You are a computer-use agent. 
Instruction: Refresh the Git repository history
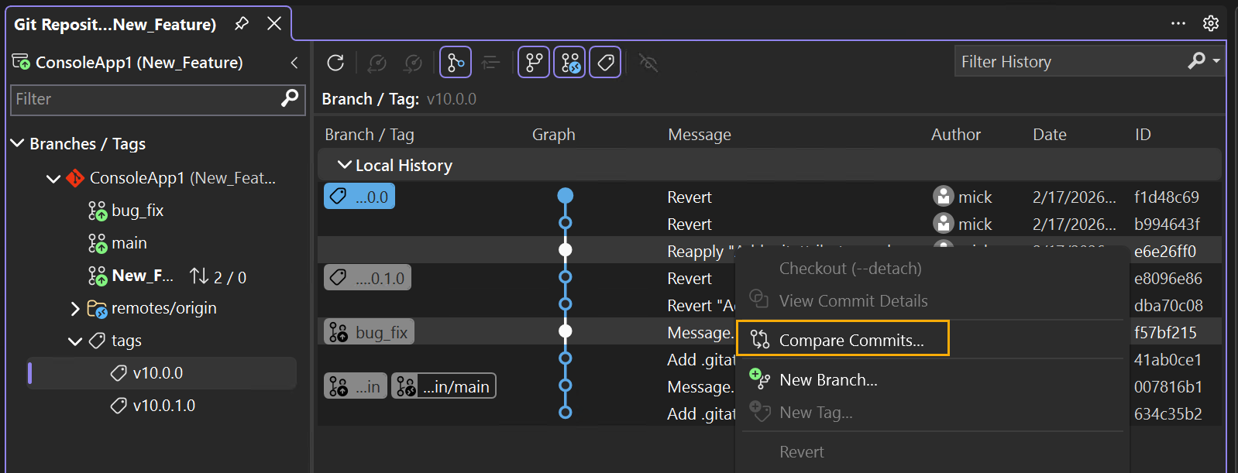[335, 63]
